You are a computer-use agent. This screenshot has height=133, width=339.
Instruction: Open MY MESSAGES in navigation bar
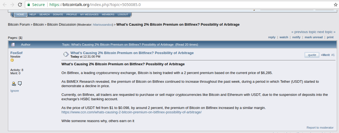tap(89, 14)
